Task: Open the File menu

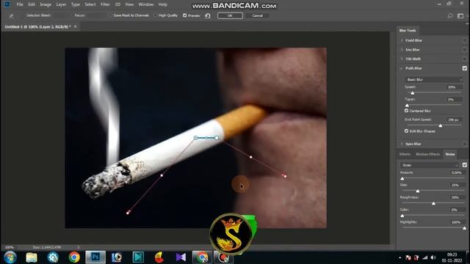Action: 20,4
